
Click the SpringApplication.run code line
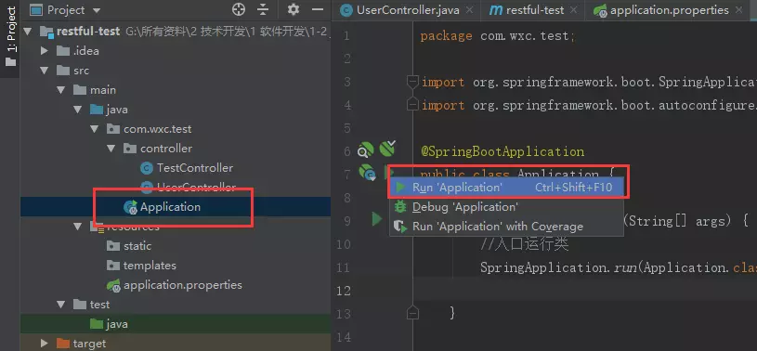point(619,267)
